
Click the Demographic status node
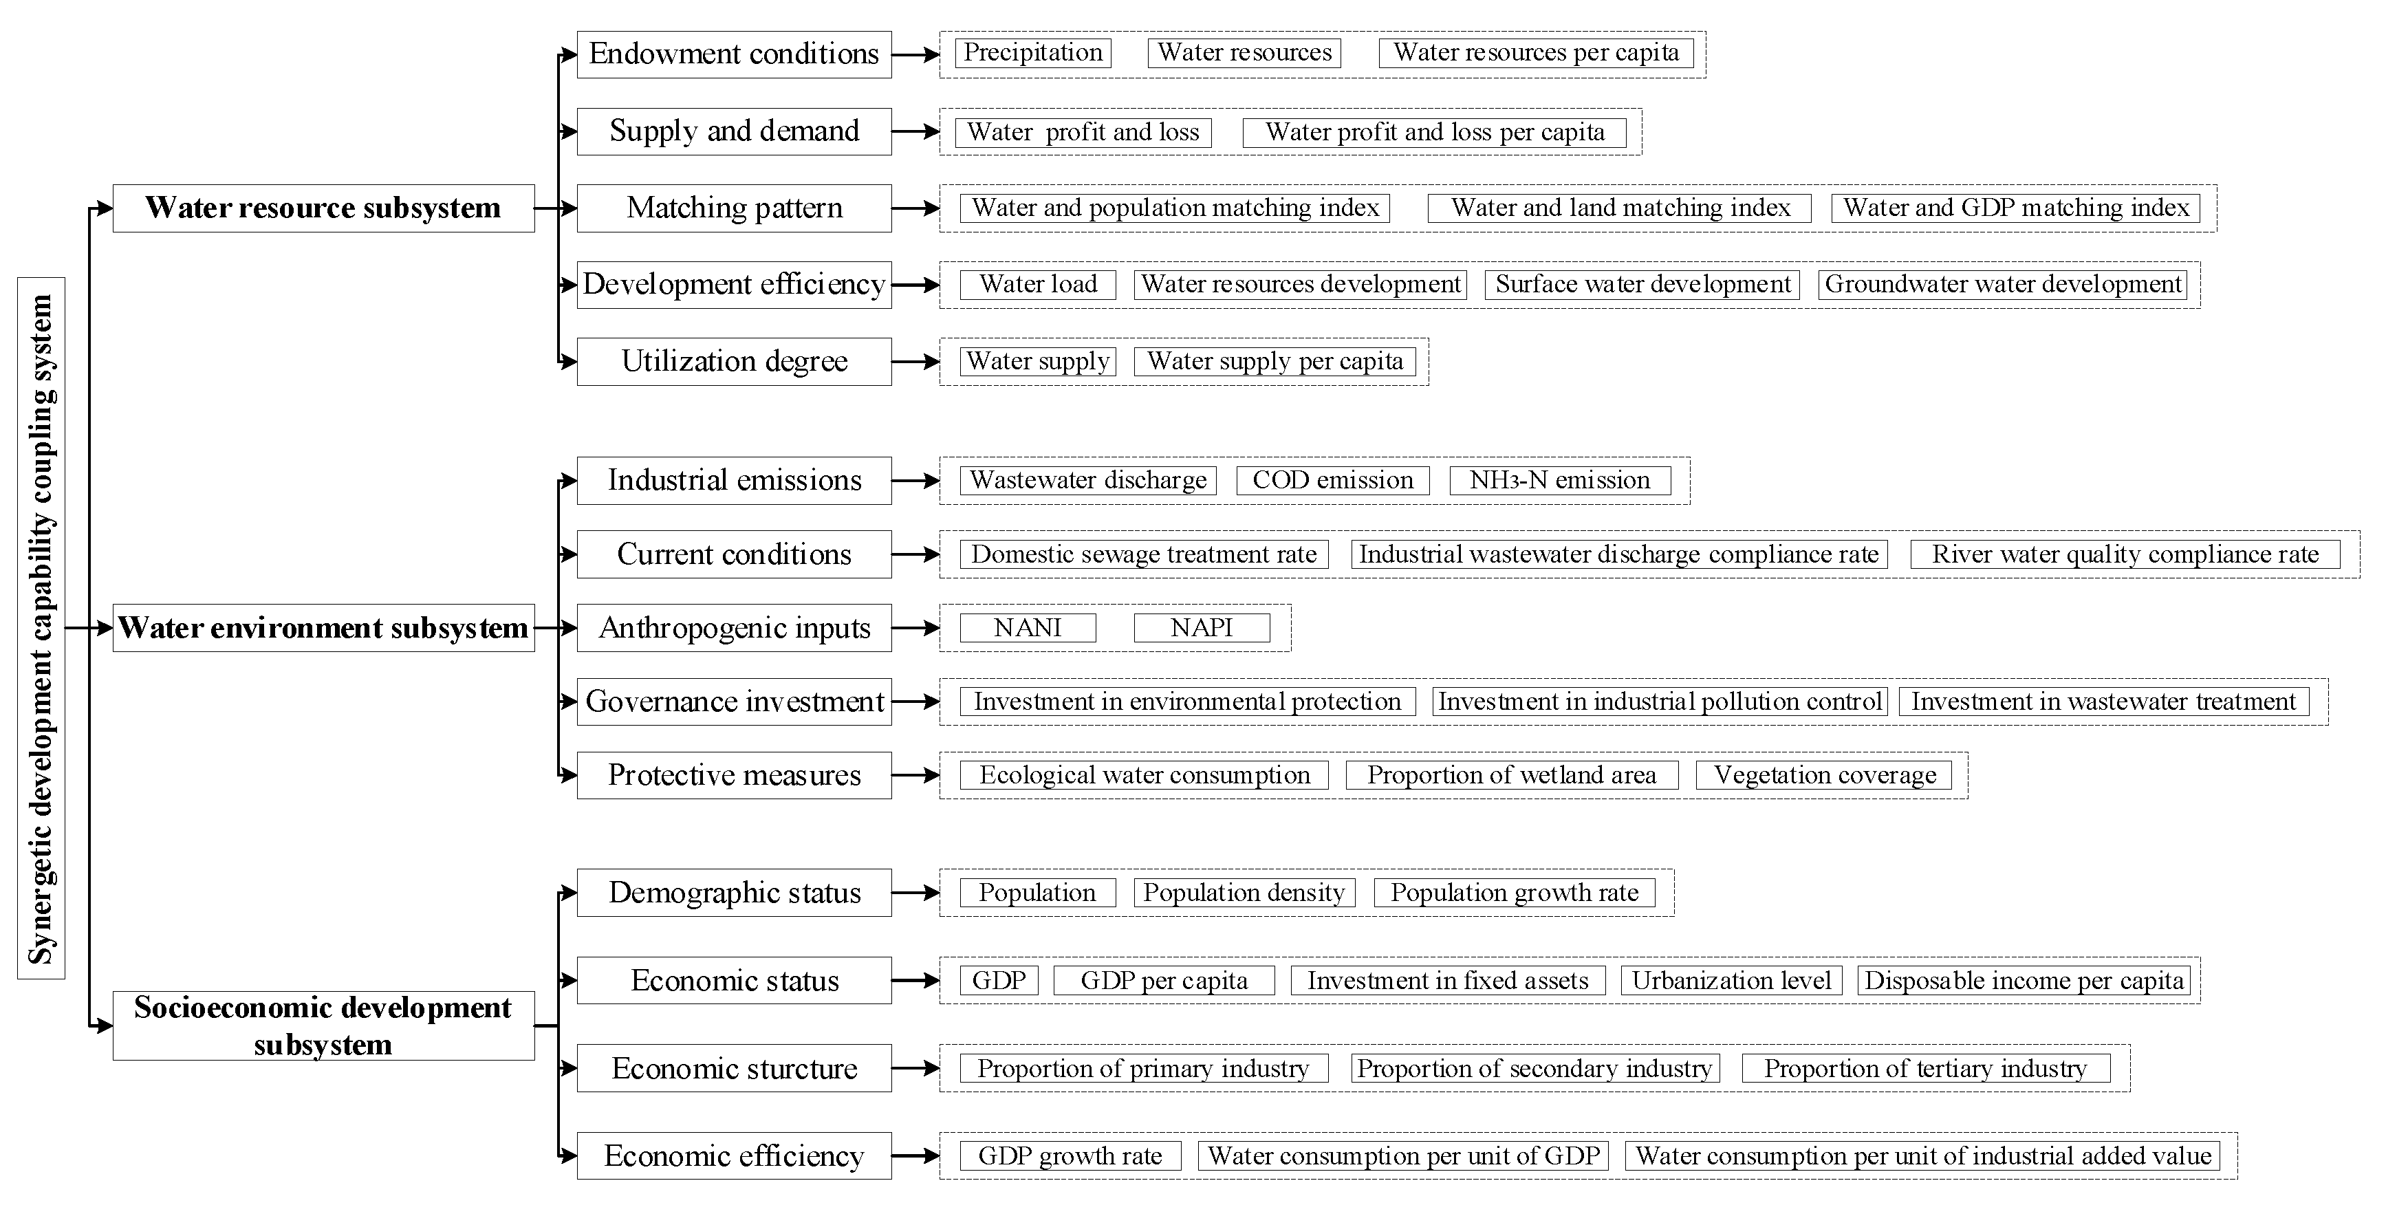coord(734,893)
